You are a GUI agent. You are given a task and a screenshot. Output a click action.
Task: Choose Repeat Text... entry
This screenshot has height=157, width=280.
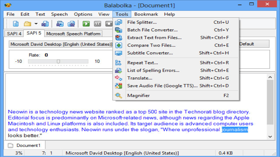coord(176,63)
